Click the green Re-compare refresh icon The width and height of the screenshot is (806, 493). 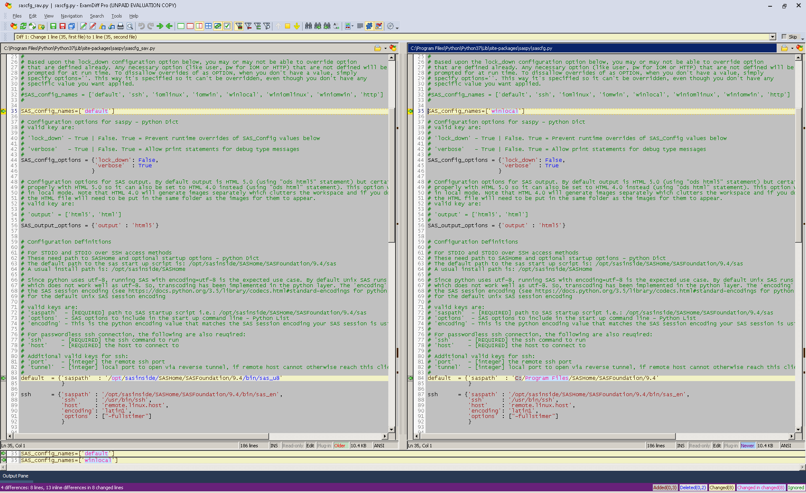23,26
